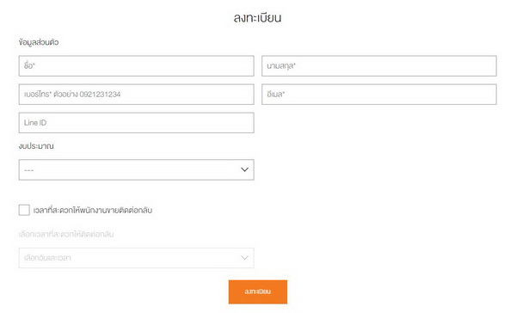Screen dimensions: 516x313
Task: Click the Line ID placeholder text
Action: (x=35, y=123)
